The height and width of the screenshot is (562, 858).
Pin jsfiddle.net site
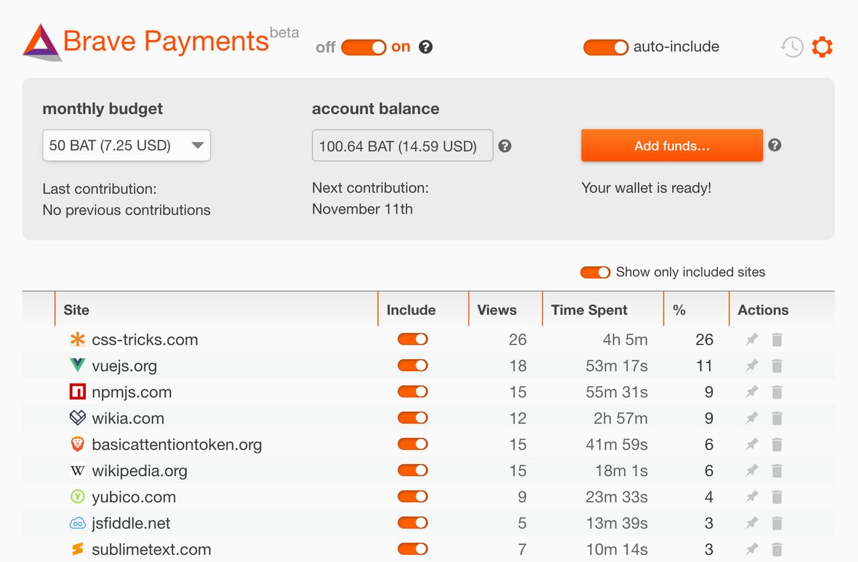[x=752, y=523]
